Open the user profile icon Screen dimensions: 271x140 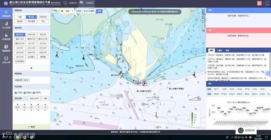267,4
